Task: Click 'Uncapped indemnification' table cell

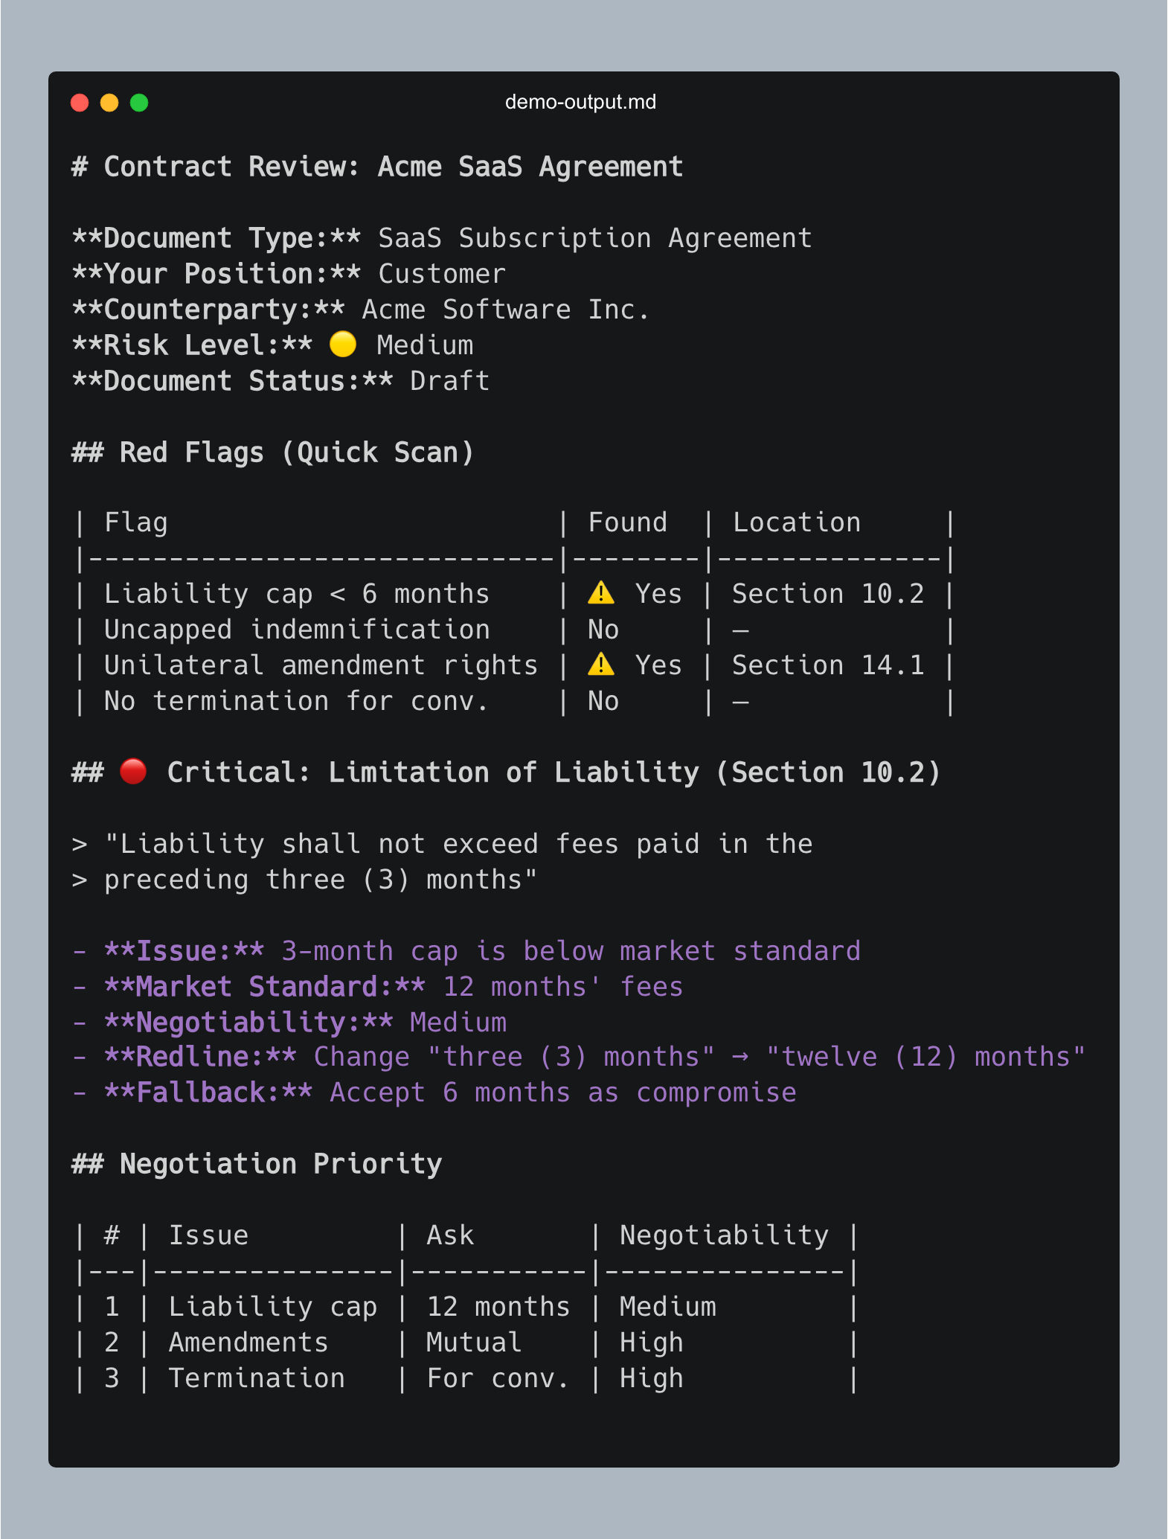Action: [x=297, y=630]
